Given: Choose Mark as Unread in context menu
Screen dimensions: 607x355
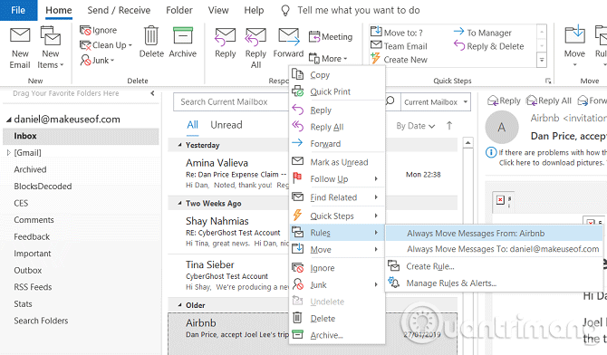Looking at the screenshot, I should click(337, 162).
